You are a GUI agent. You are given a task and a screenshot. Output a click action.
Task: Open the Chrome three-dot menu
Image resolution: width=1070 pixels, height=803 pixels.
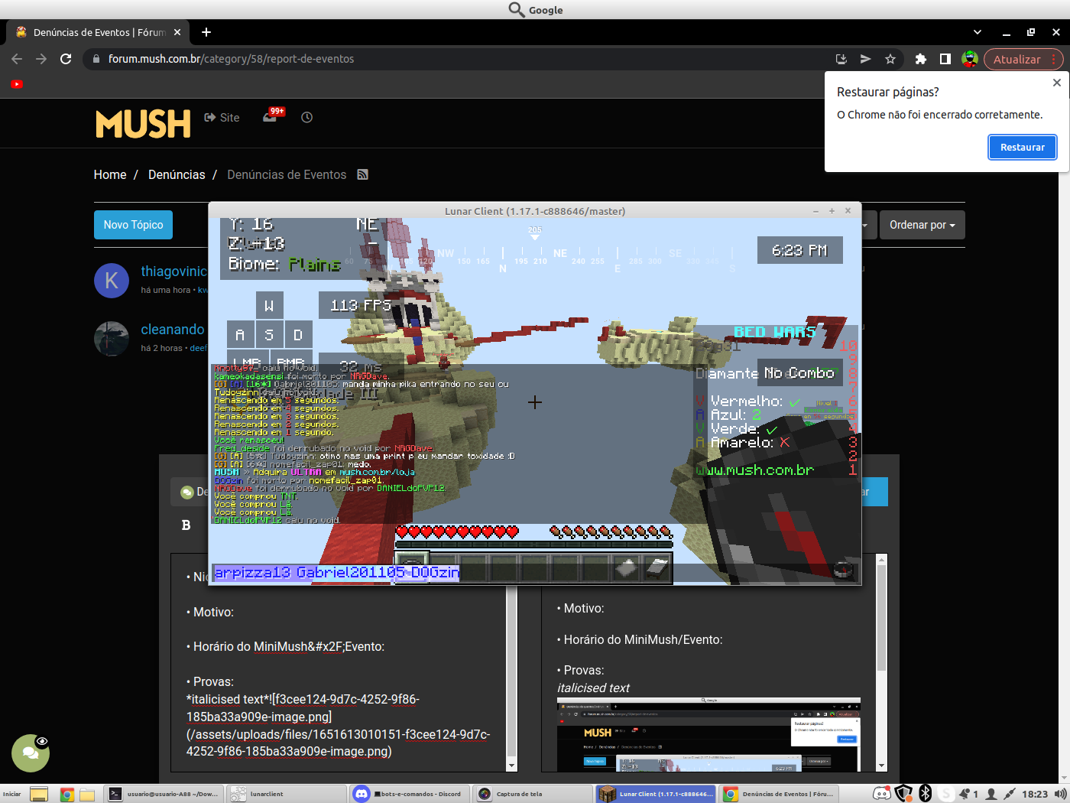tap(1054, 59)
